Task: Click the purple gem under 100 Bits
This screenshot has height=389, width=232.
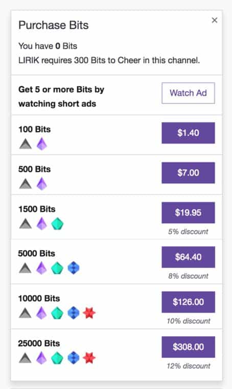Action: (x=42, y=144)
